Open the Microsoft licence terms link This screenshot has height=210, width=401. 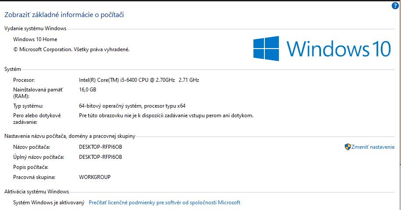(x=164, y=203)
